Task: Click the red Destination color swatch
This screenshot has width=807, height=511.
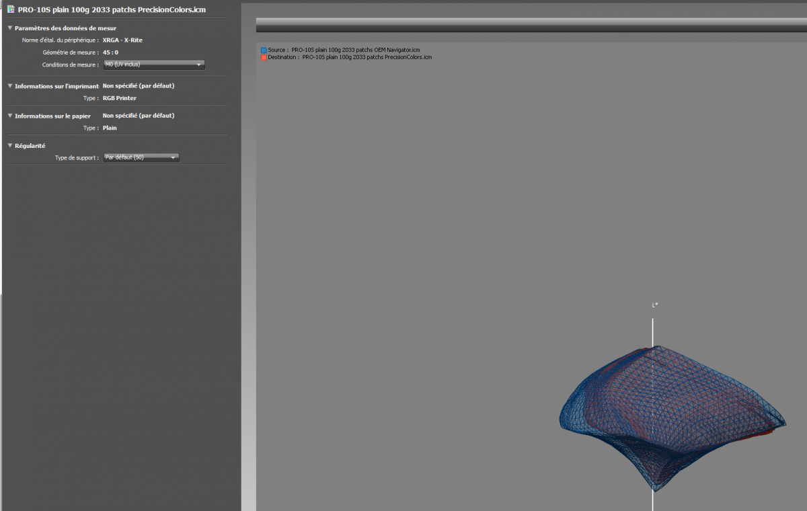Action: 264,58
